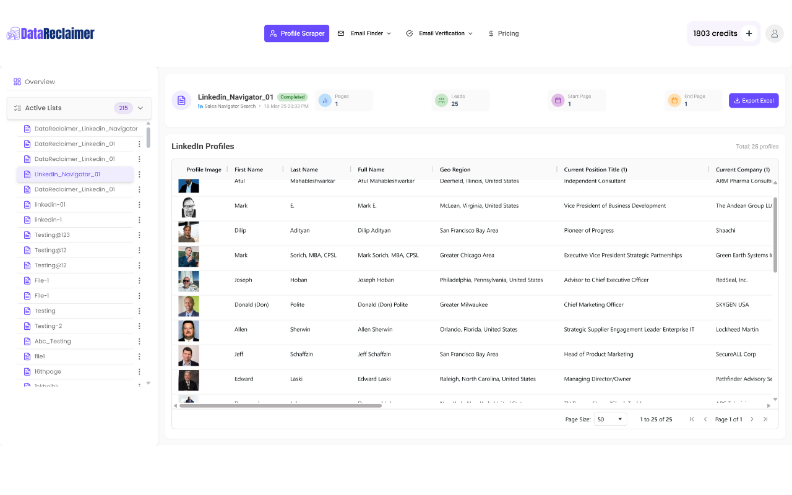Open the Profile Scraper tab

pos(296,33)
